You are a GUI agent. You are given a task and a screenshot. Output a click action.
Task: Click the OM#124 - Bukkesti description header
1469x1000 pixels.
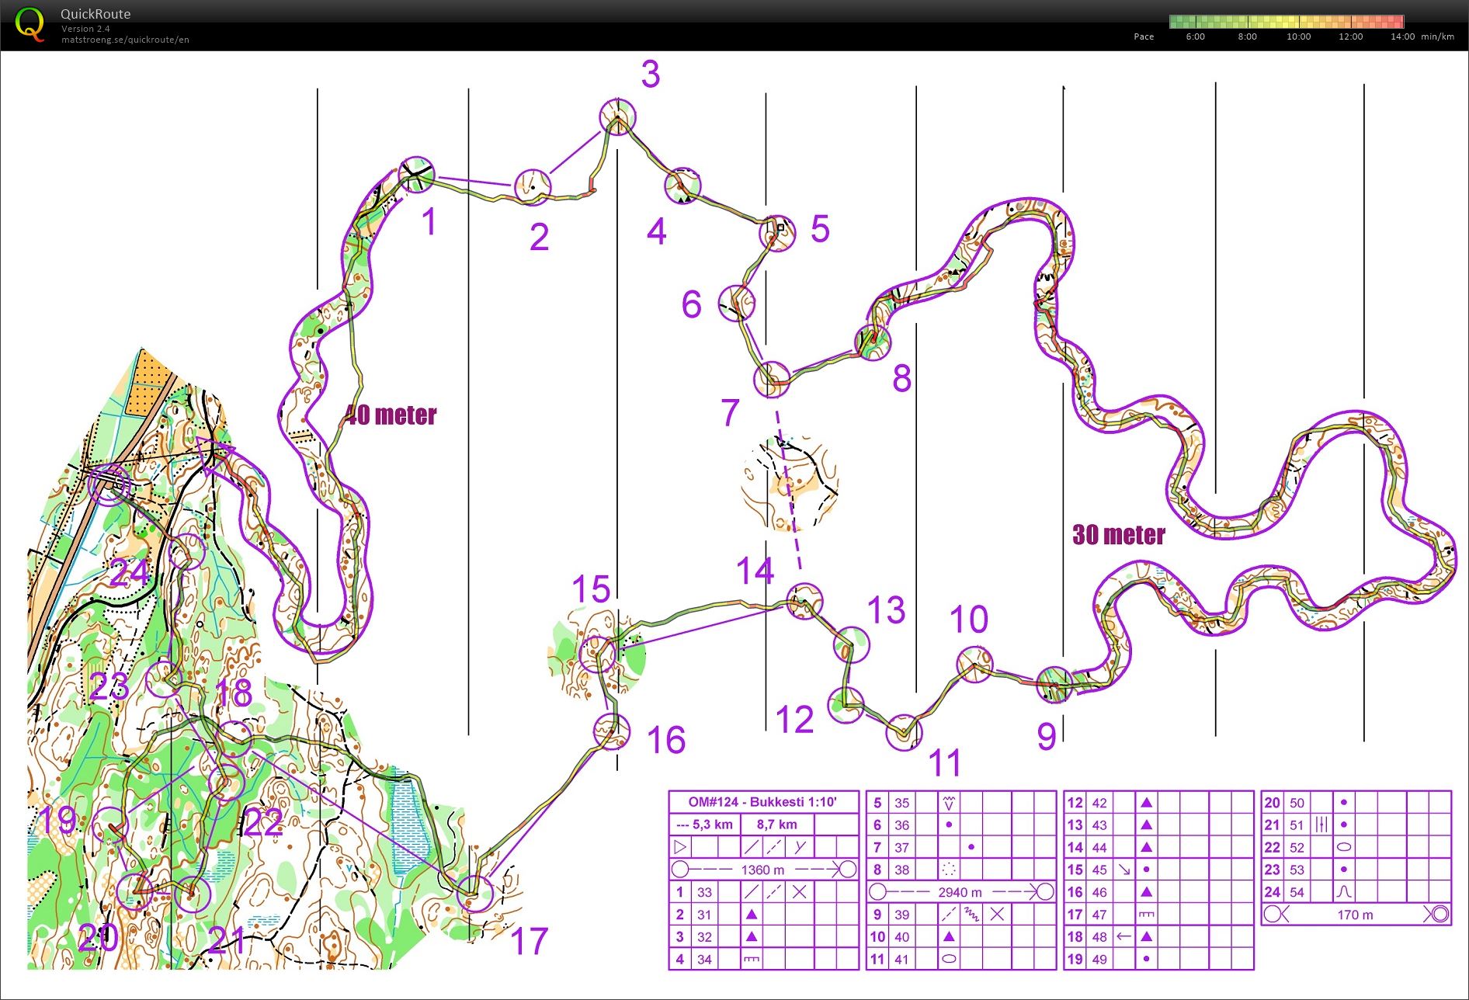click(x=762, y=802)
